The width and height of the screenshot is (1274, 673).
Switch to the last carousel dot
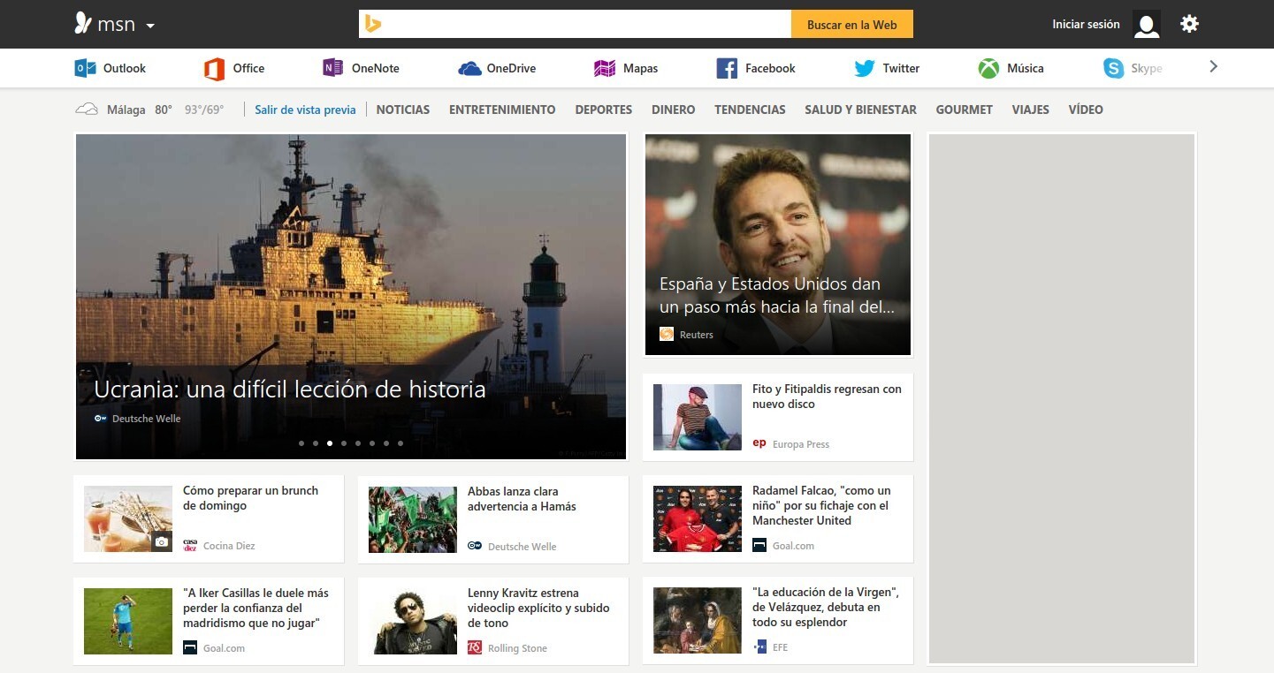click(x=401, y=443)
